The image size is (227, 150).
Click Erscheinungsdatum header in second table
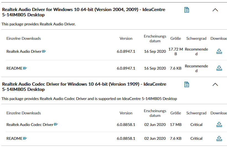155,113
